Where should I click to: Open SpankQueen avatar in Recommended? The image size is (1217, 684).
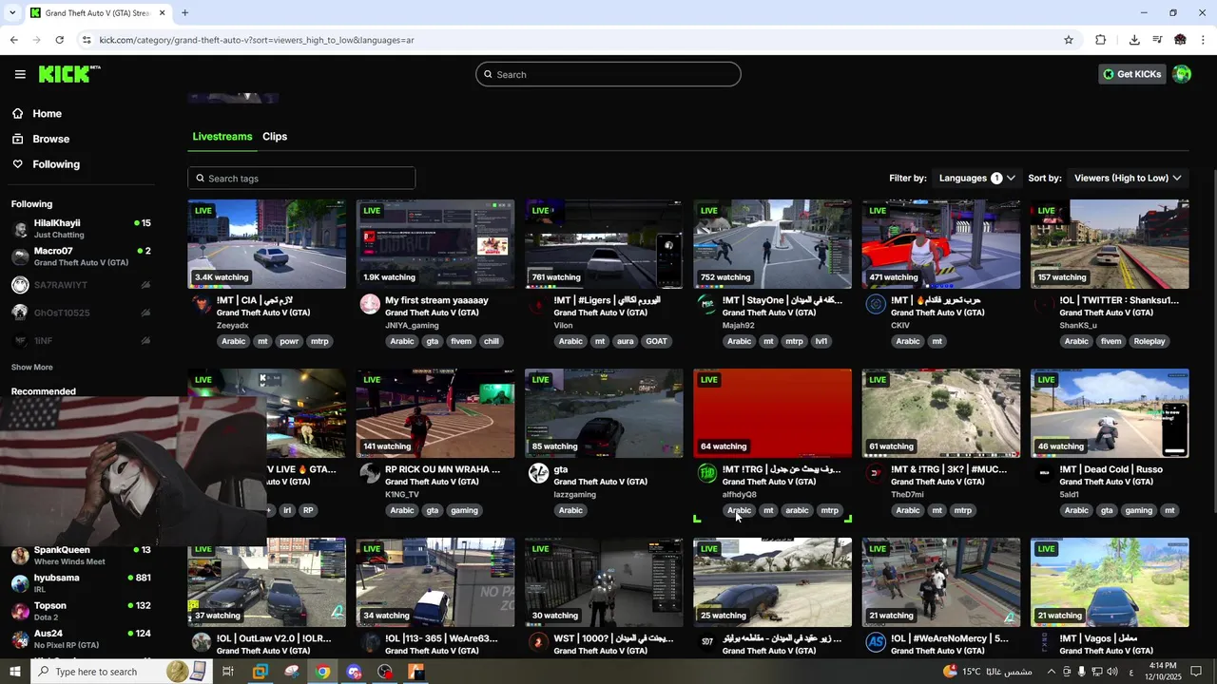(20, 556)
